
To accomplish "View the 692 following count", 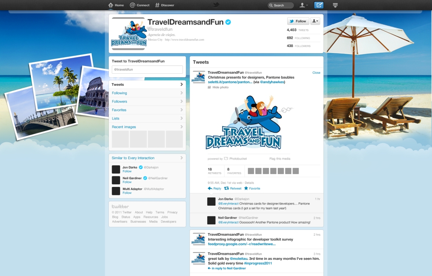I will tap(298, 38).
